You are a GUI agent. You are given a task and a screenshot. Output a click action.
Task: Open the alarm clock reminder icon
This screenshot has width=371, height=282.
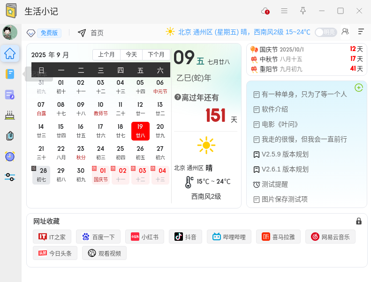tap(10, 156)
